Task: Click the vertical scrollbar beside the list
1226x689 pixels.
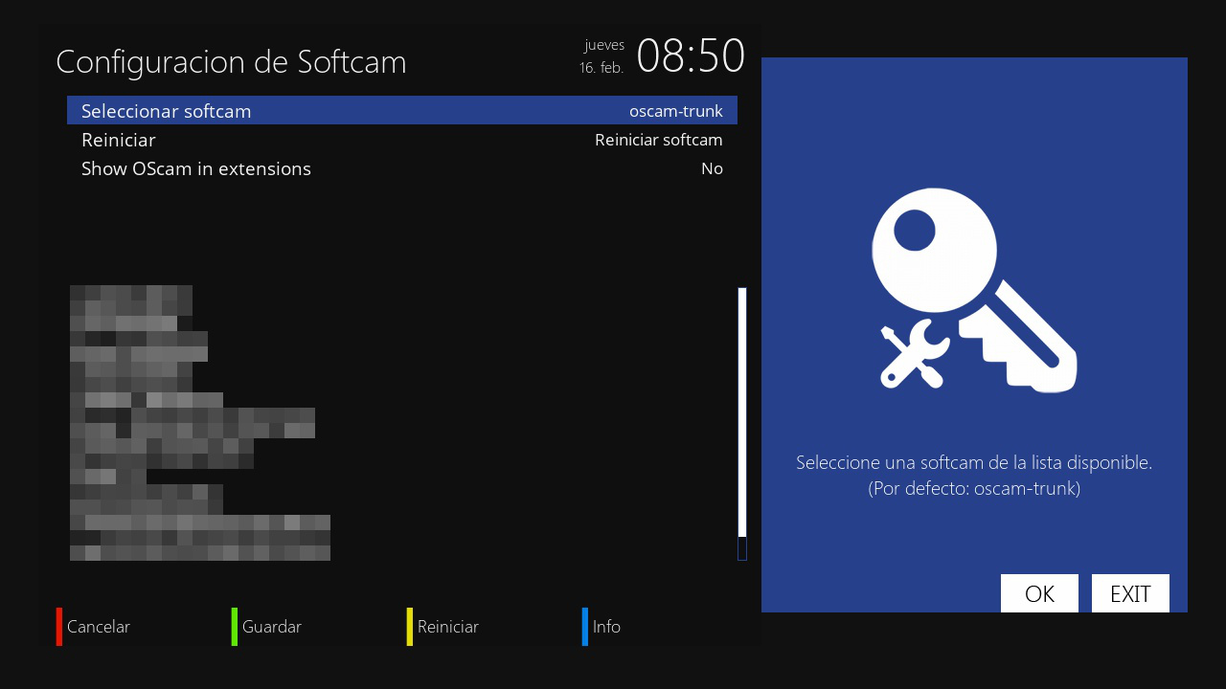Action: (x=742, y=421)
